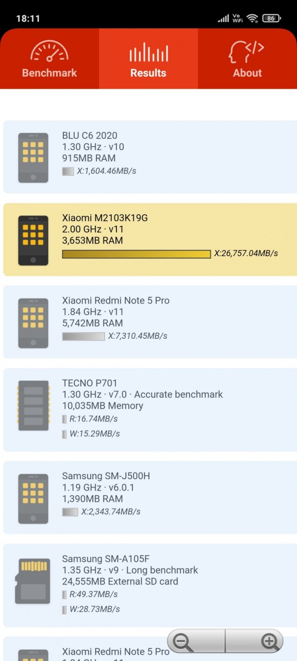Click the zoom in magnifier button

tap(255, 641)
